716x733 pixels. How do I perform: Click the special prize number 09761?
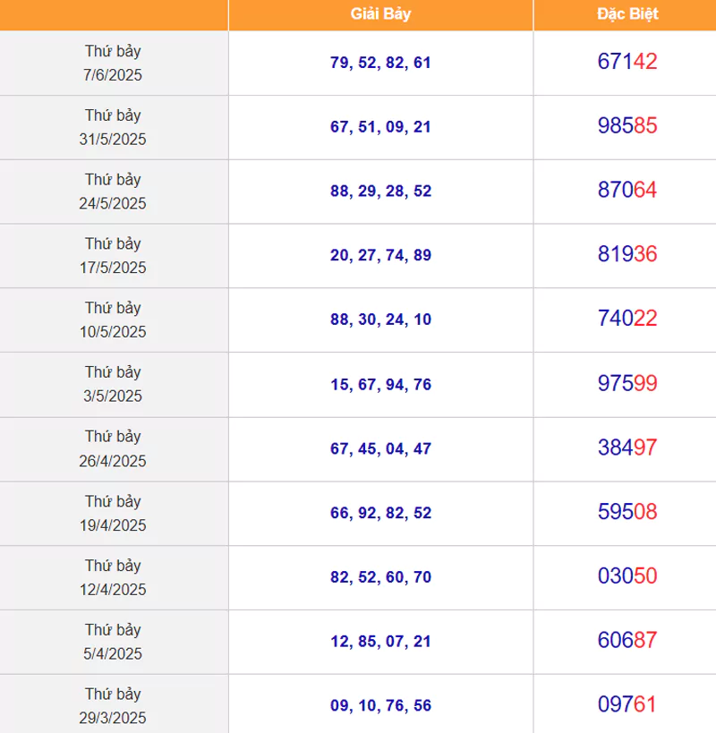pyautogui.click(x=627, y=704)
